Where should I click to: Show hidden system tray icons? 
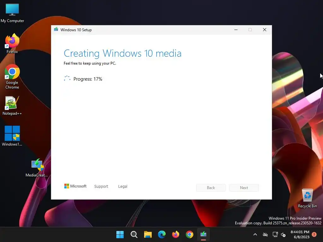point(255,234)
